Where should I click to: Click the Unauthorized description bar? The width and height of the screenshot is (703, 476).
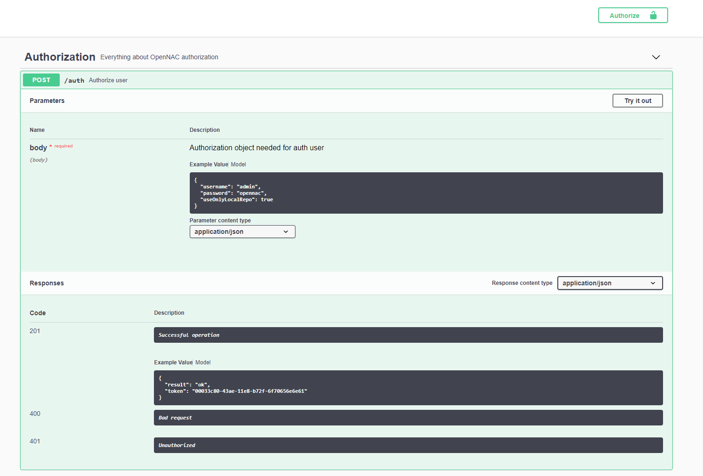[x=408, y=445]
